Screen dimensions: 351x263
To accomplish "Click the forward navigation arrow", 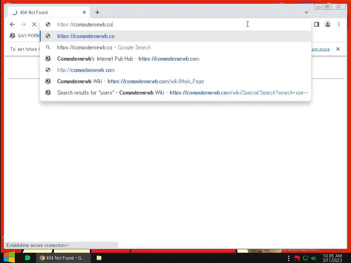I will click(23, 24).
